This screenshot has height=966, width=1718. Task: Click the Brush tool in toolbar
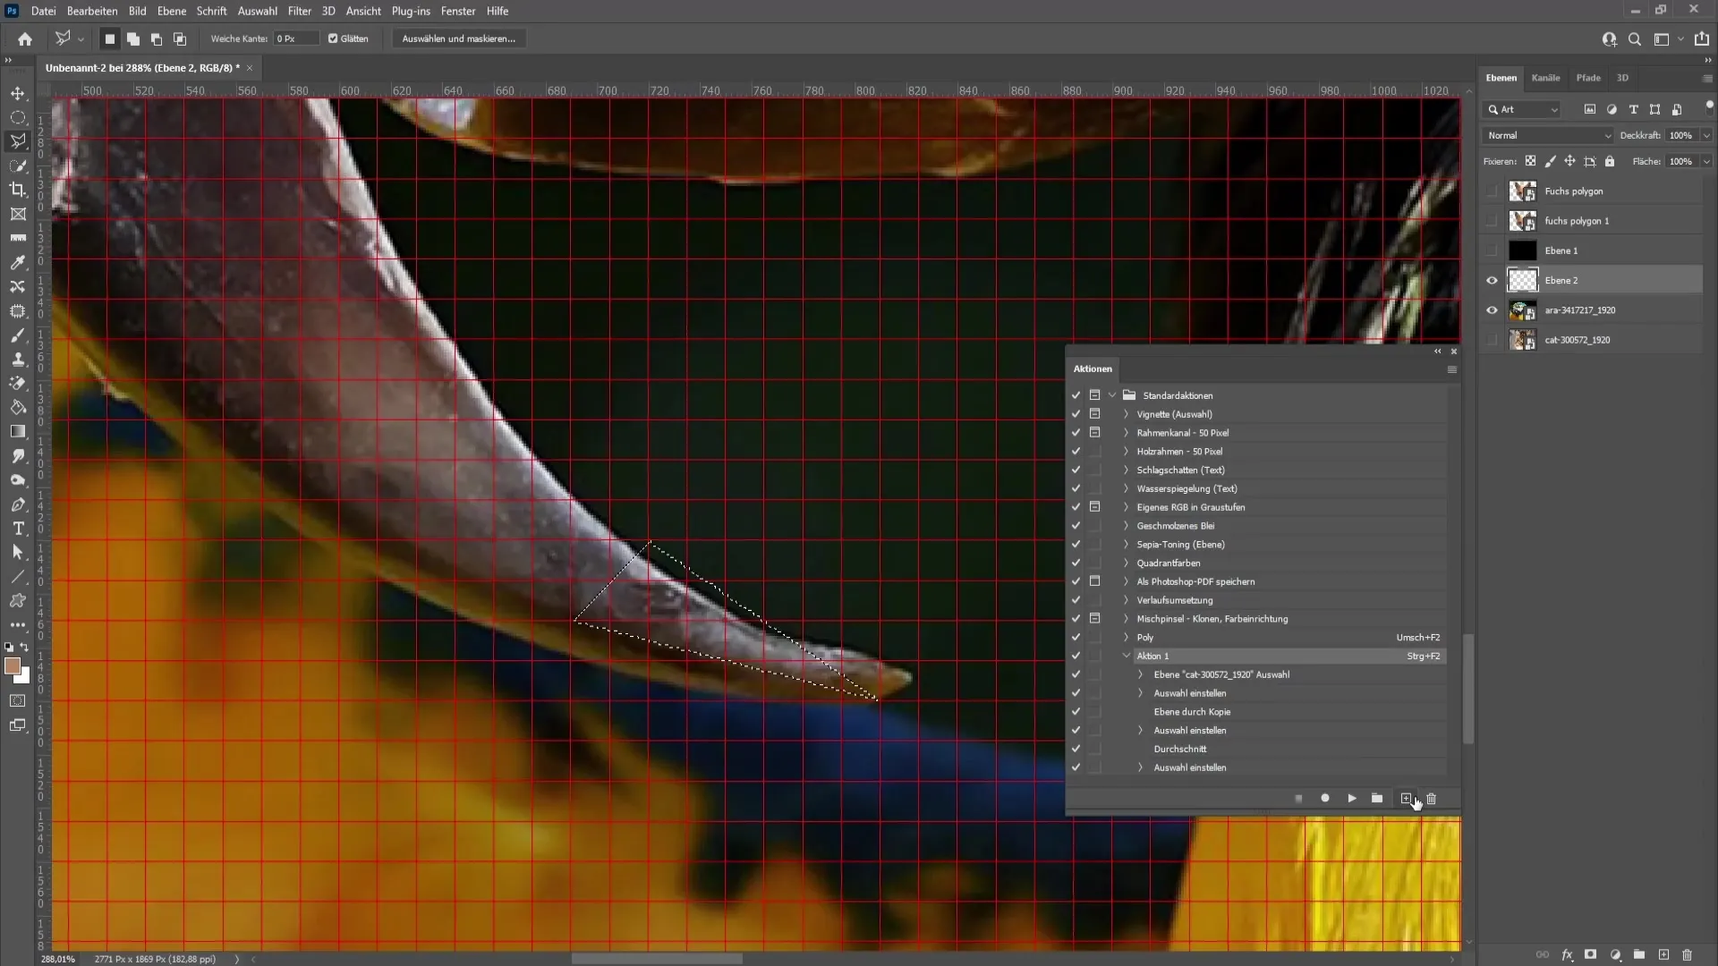(x=16, y=336)
